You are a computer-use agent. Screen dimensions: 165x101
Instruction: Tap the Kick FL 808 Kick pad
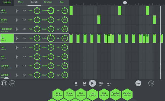58,94
